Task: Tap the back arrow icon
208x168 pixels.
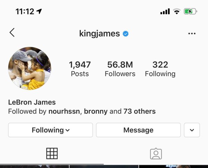Action: pyautogui.click(x=12, y=33)
